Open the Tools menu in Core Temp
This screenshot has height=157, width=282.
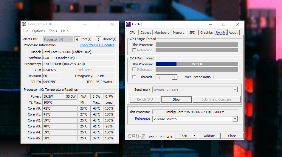pyautogui.click(x=53, y=31)
